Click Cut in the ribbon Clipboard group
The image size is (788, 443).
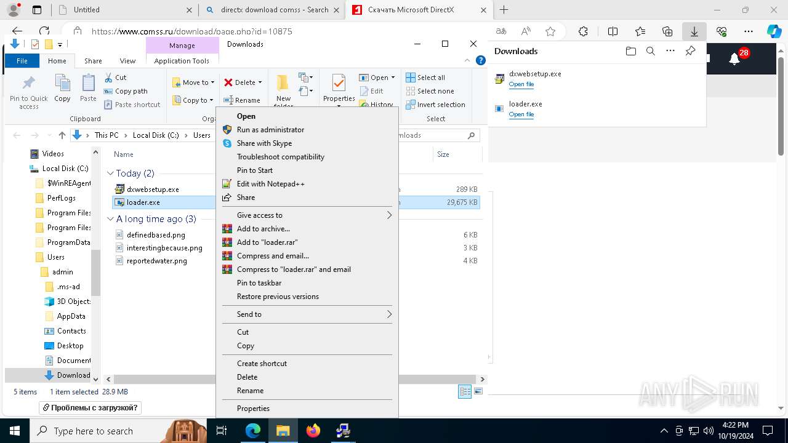coord(115,78)
